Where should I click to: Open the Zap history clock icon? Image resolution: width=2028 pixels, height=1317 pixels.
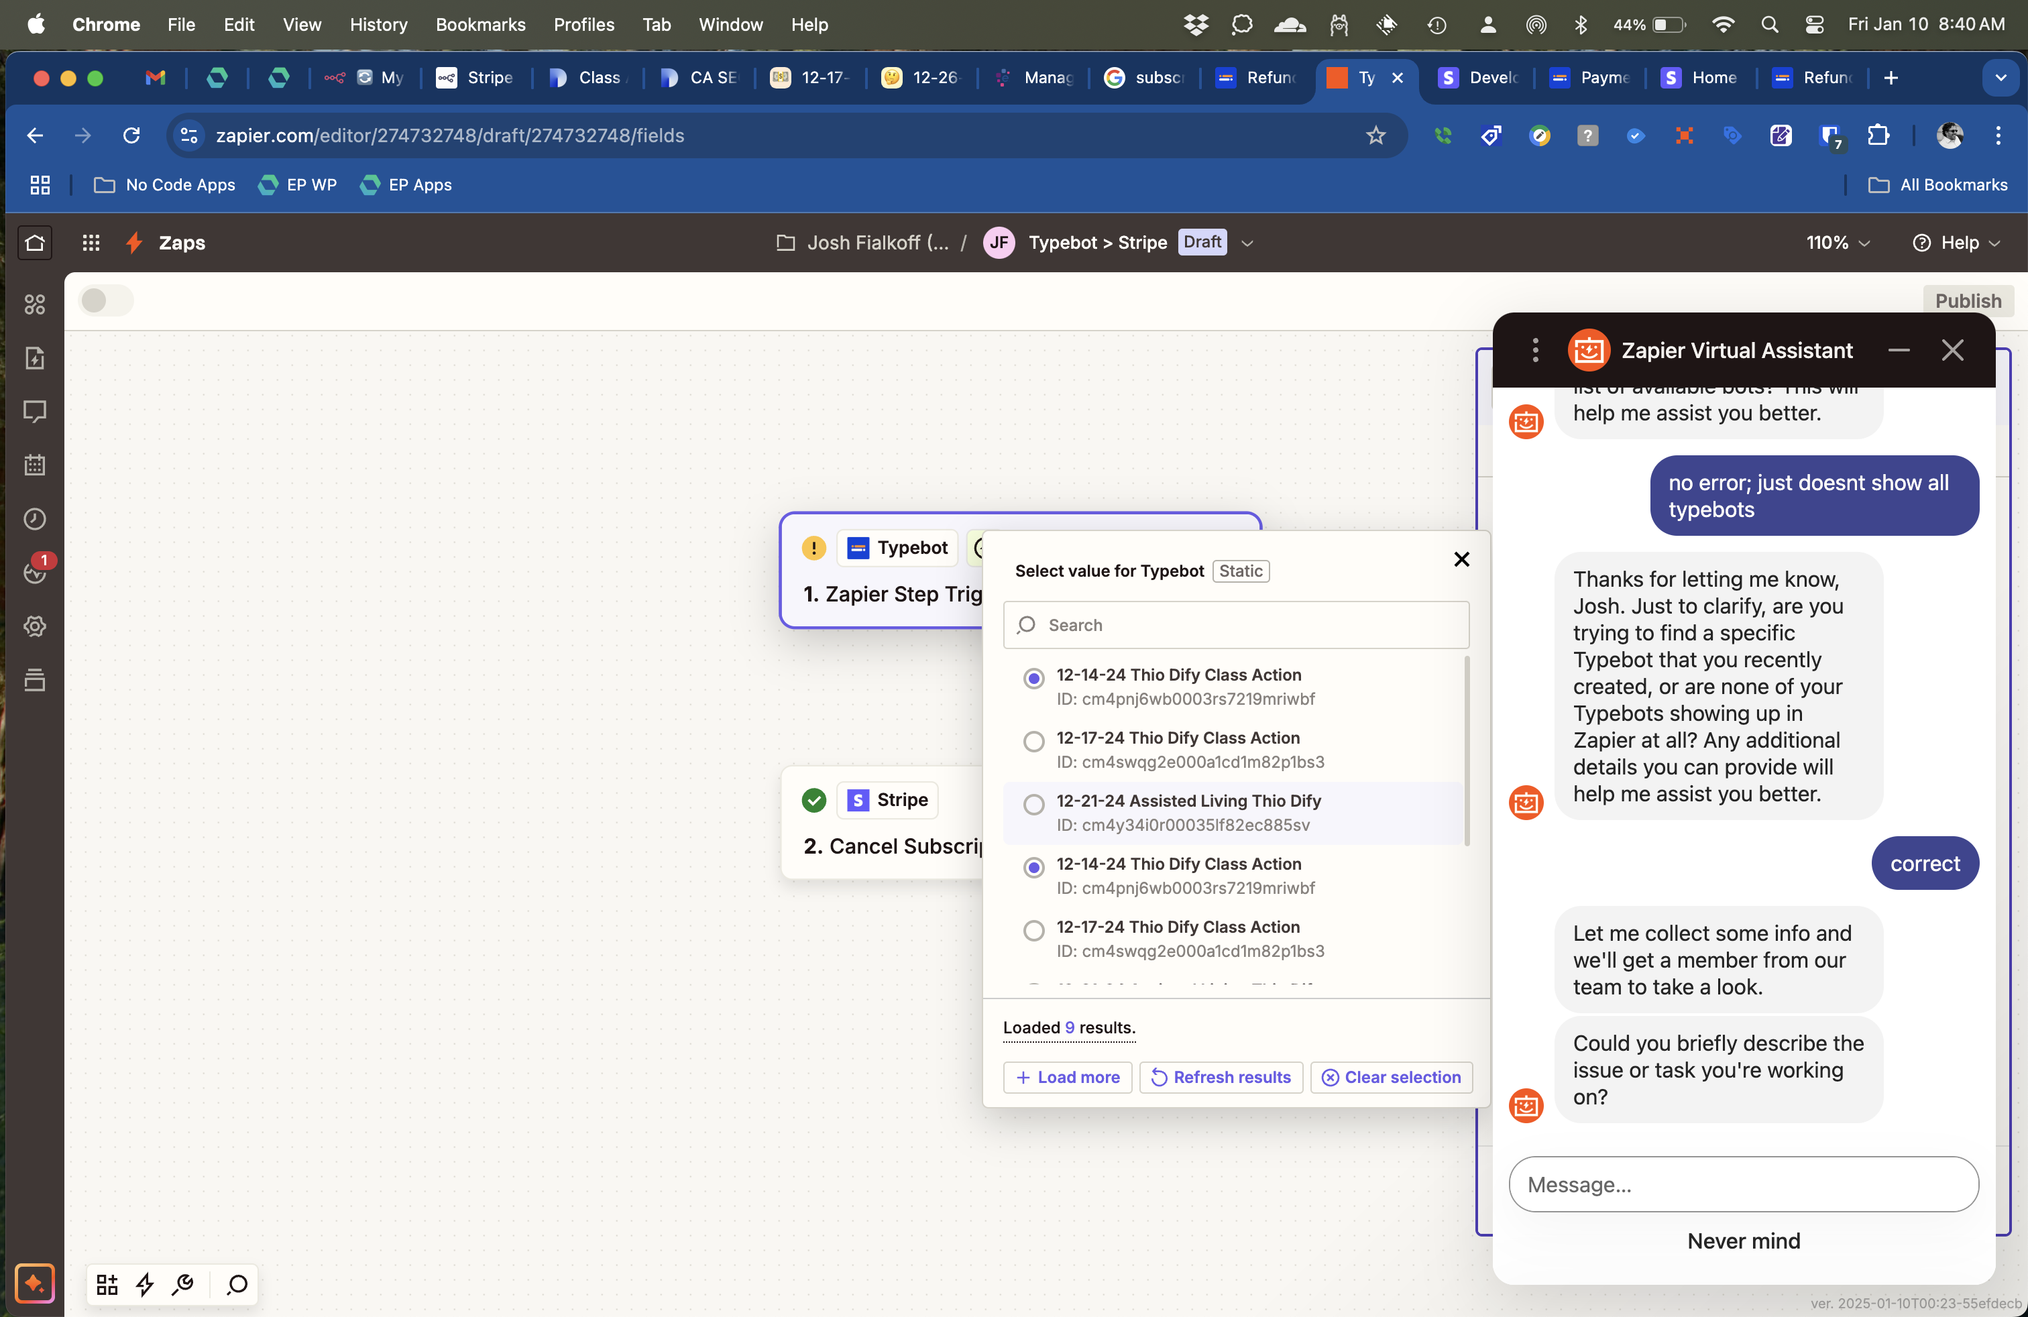pos(35,519)
